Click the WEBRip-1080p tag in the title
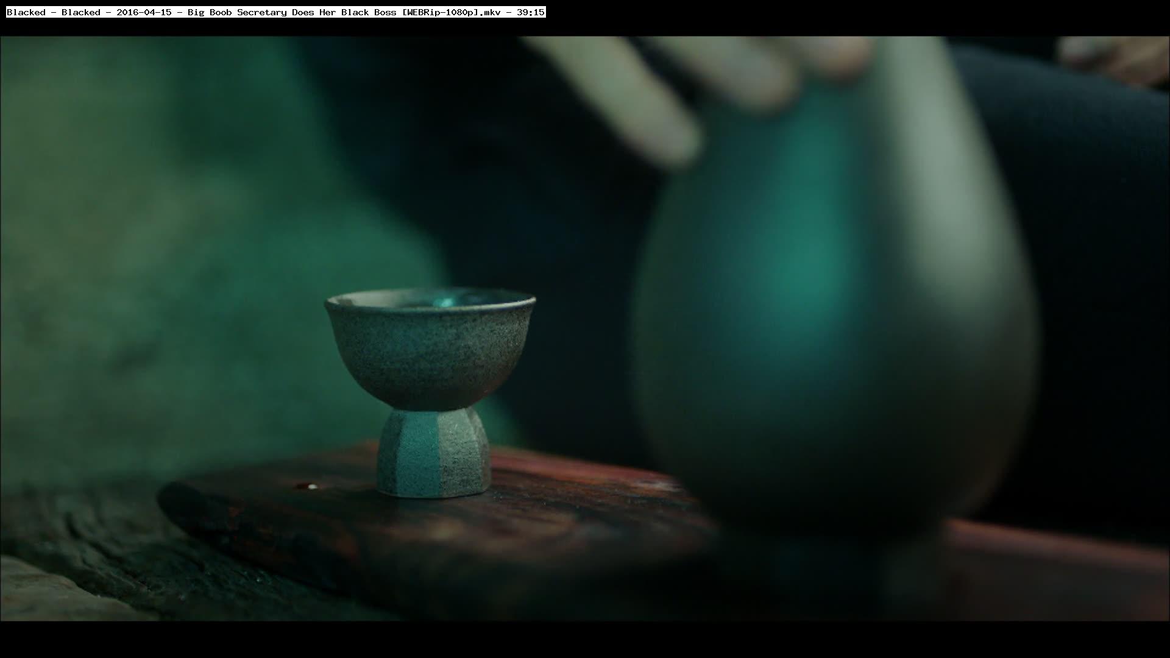This screenshot has width=1170, height=658. (440, 12)
